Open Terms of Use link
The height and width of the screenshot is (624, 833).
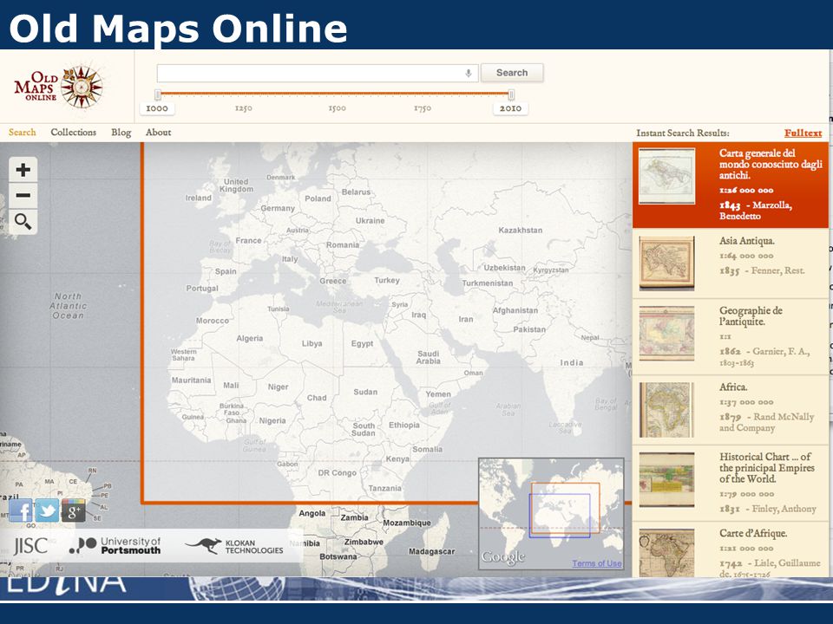coord(597,563)
